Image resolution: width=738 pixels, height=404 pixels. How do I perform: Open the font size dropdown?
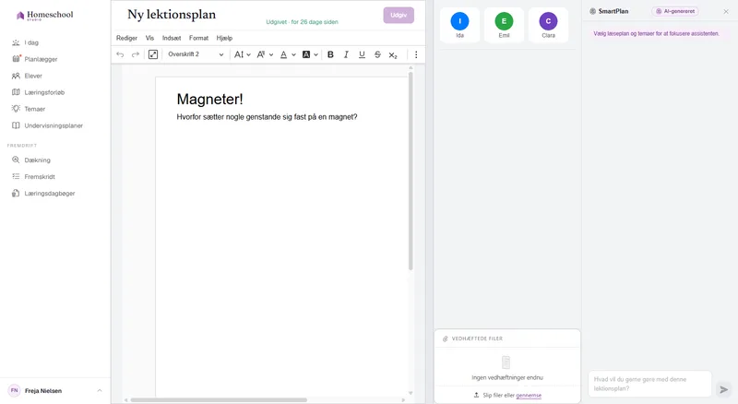point(243,54)
